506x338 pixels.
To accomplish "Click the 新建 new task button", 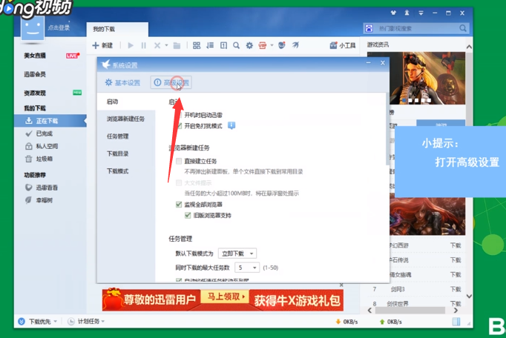I will [102, 45].
